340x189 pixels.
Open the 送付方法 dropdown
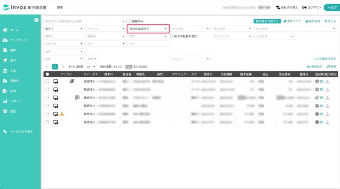tap(190, 28)
